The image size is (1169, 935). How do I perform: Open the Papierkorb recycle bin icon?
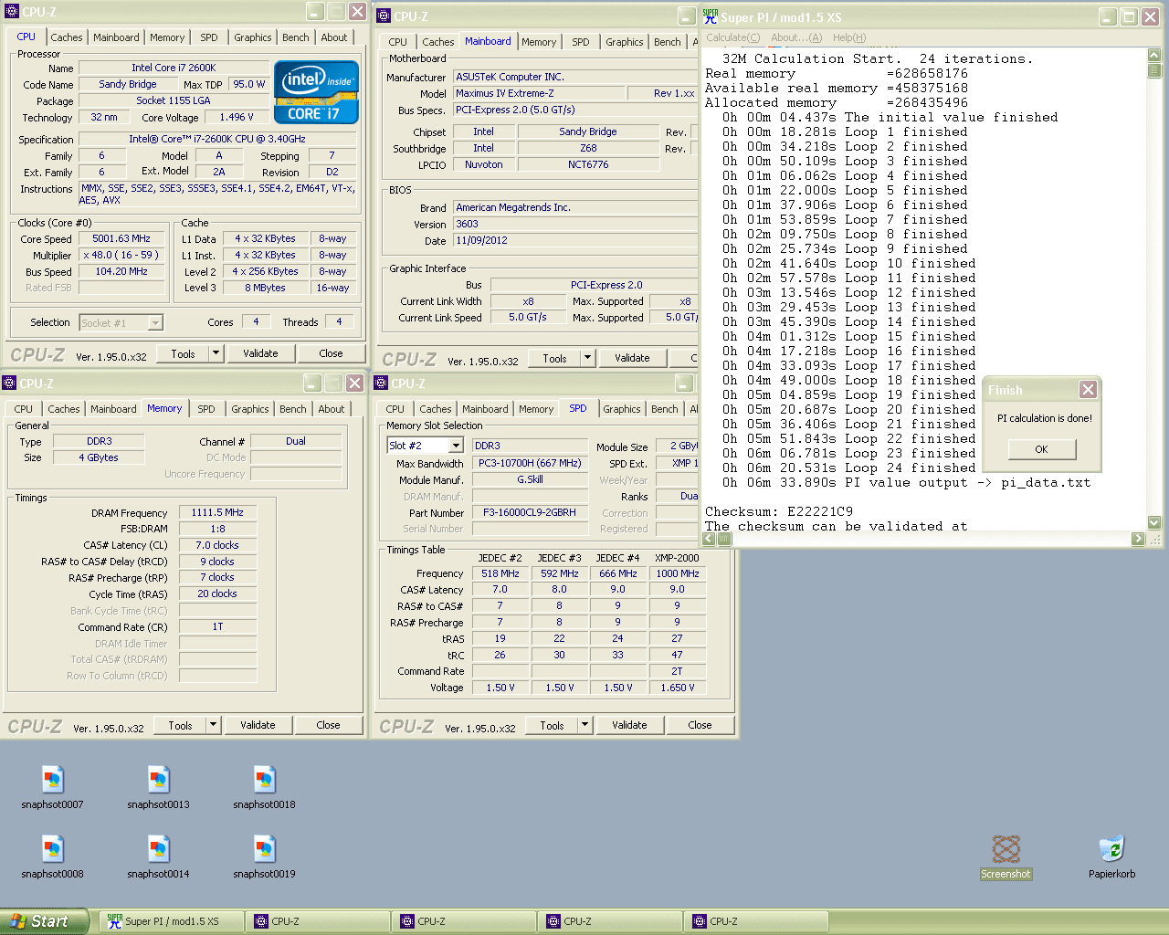point(1111,850)
